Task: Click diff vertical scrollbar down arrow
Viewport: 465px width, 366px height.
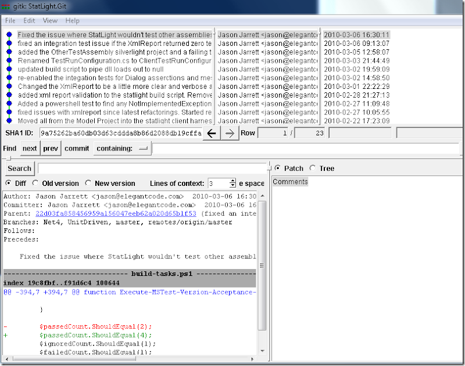Action: [x=262, y=351]
